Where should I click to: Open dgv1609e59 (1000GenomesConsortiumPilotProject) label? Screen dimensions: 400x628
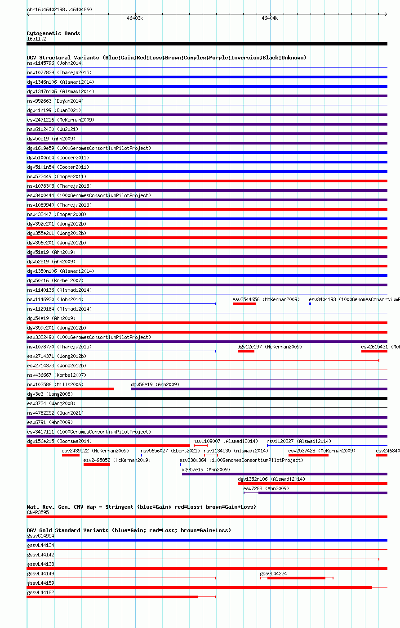(x=89, y=148)
